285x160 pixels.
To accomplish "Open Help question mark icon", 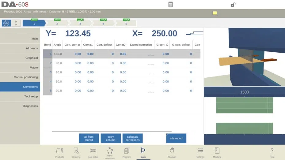I will 272,153.
